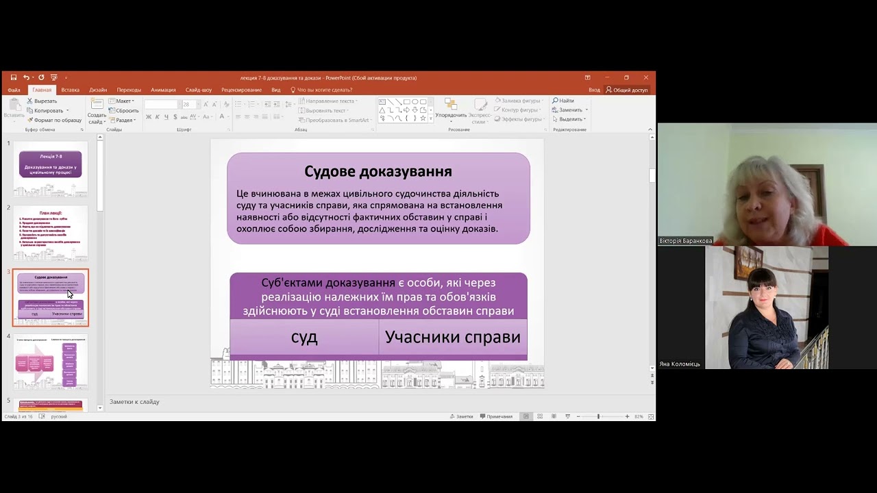This screenshot has height=493, width=877.
Task: Toggle underline Ч formatting
Action: [x=166, y=117]
